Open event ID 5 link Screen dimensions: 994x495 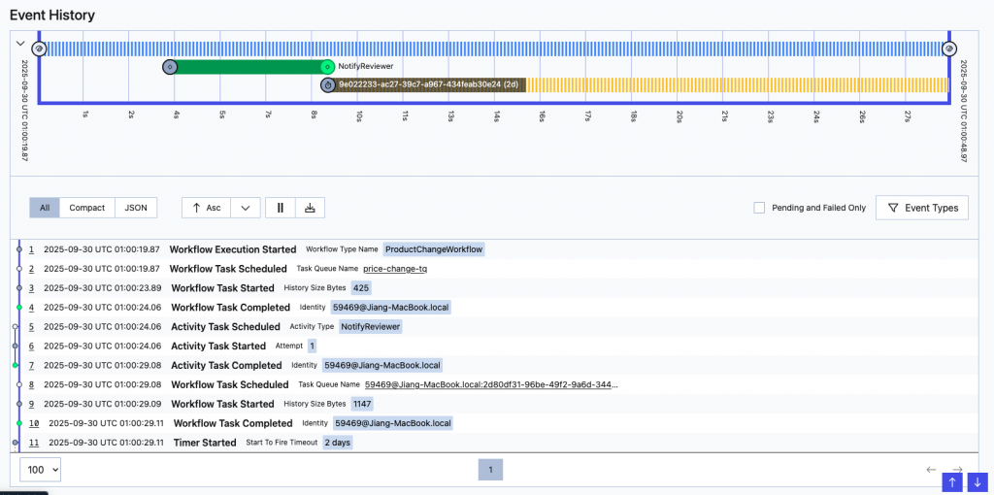pos(32,326)
